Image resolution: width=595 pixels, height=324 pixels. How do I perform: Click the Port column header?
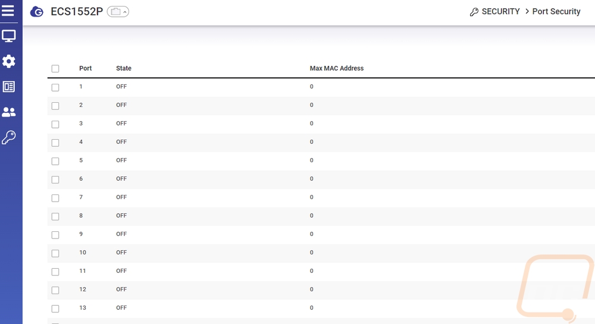(x=86, y=68)
